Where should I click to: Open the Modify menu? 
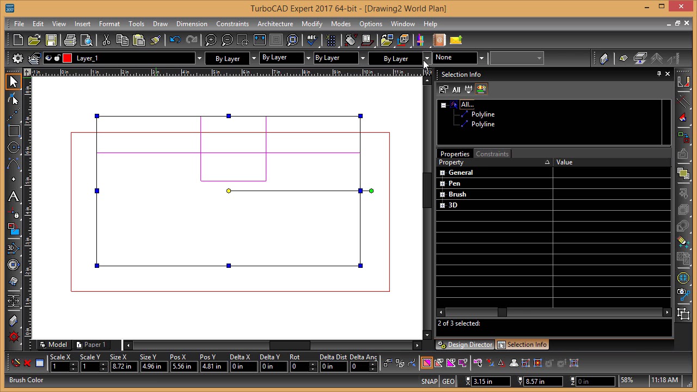[x=312, y=24]
